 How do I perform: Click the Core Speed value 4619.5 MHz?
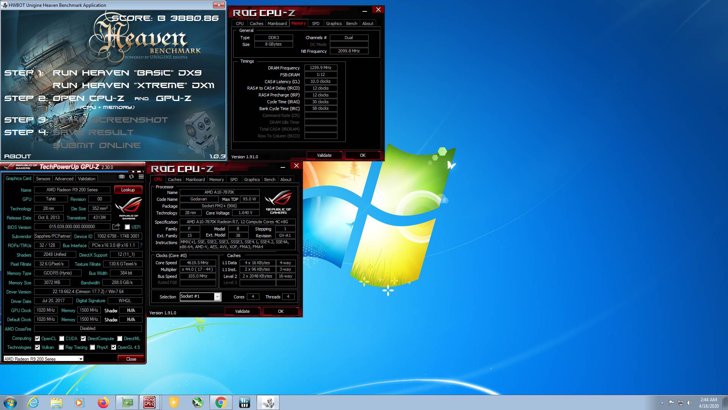pyautogui.click(x=198, y=263)
